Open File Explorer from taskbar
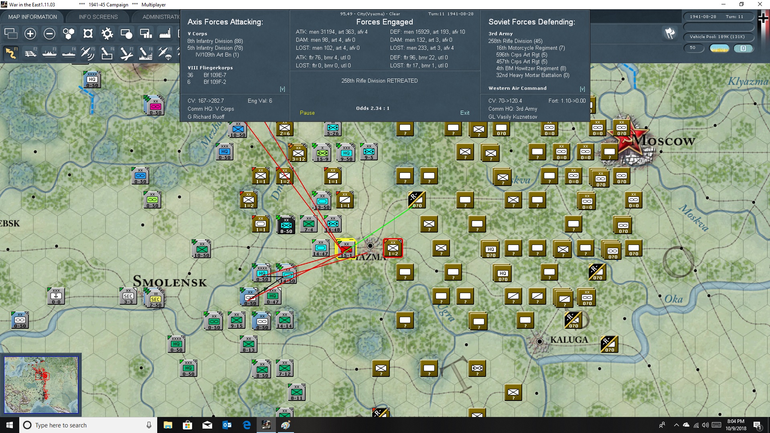This screenshot has height=433, width=770. click(x=168, y=425)
